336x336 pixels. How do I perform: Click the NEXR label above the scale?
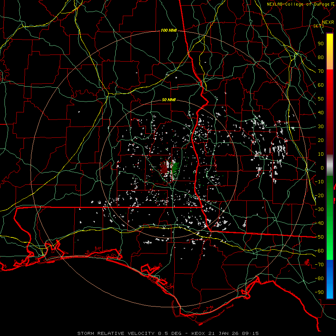click(328, 22)
